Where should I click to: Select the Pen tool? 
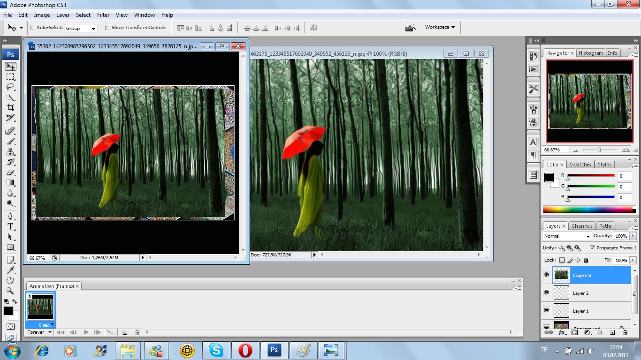(10, 216)
